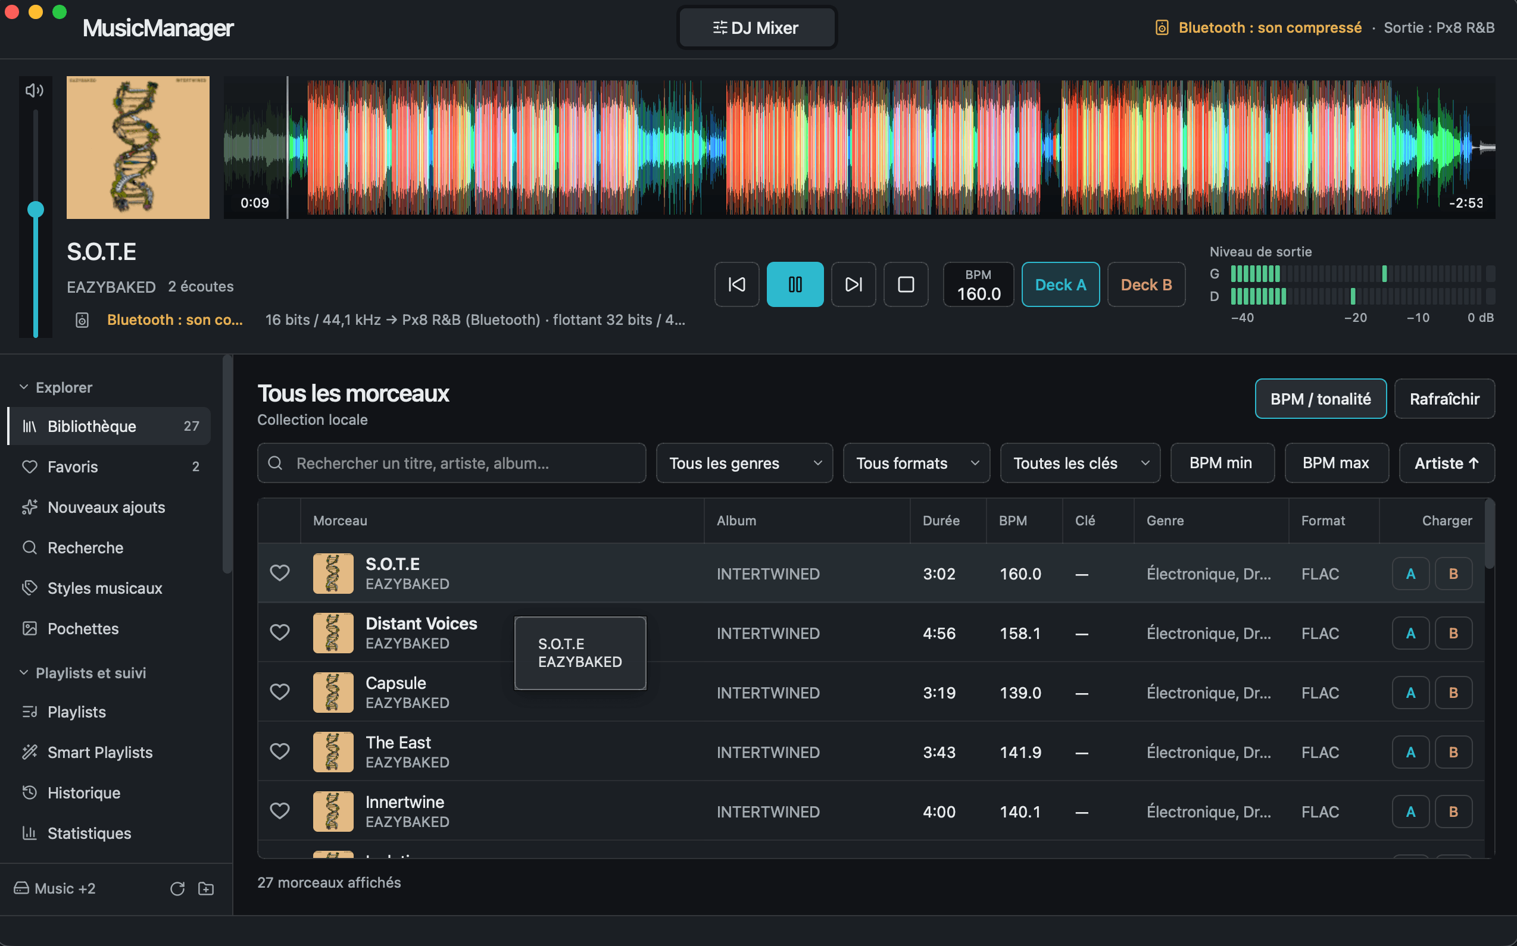Open Playlists in the sidebar
Image resolution: width=1517 pixels, height=946 pixels.
109,712
